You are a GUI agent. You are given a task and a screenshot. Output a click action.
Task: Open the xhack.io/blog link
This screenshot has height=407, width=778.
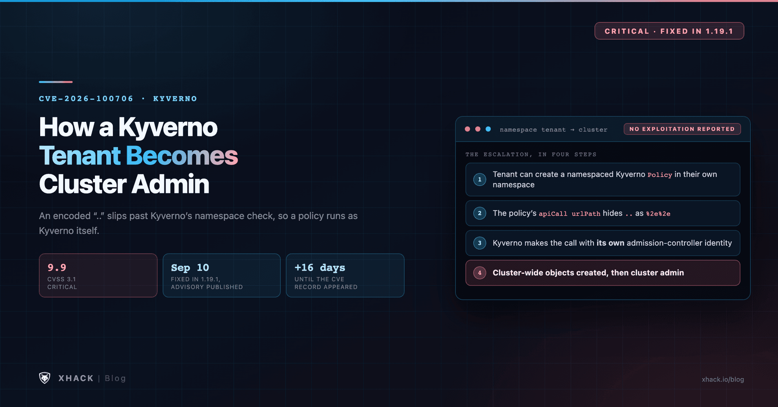pos(723,379)
